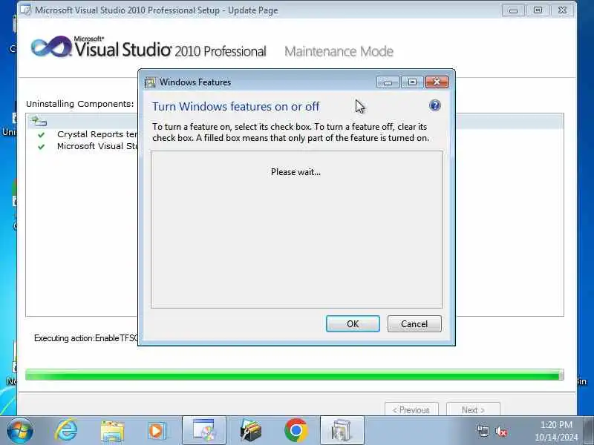Viewport: 594px width, 445px height.
Task: Click the network tray icon
Action: click(x=483, y=431)
